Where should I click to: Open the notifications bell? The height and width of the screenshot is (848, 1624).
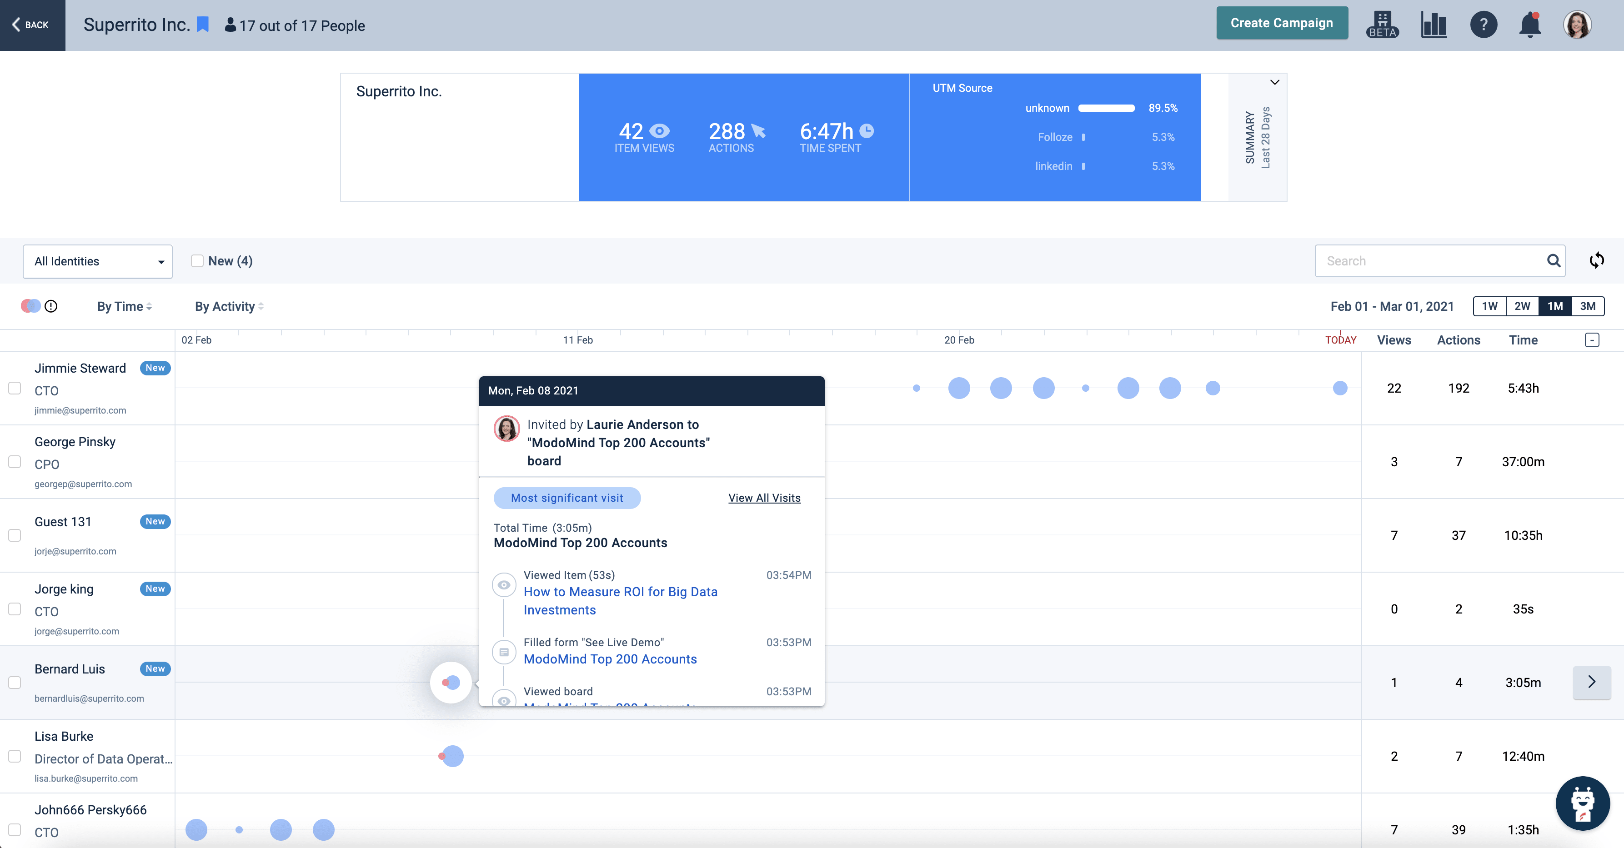tap(1529, 25)
